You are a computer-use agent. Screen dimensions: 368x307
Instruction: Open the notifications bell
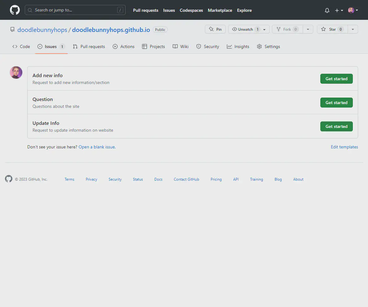click(327, 10)
